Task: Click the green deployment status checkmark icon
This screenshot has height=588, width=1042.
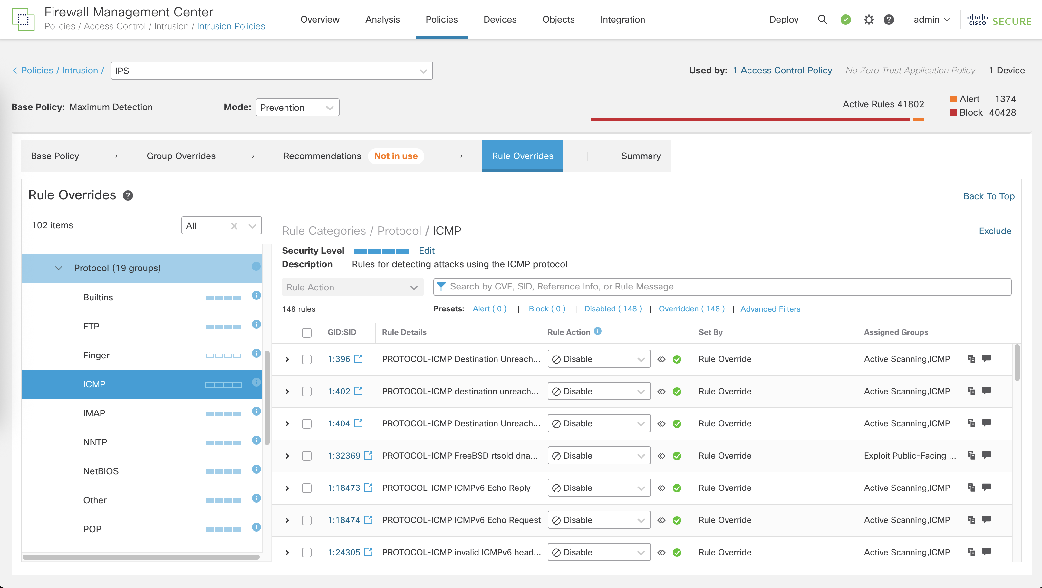Action: pos(845,19)
